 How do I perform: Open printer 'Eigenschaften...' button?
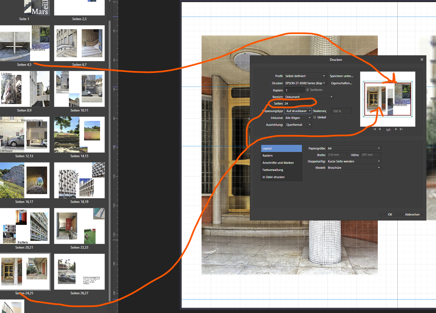coord(341,83)
